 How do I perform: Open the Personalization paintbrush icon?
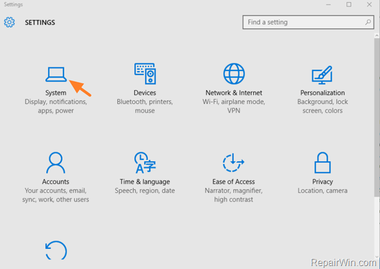click(322, 75)
